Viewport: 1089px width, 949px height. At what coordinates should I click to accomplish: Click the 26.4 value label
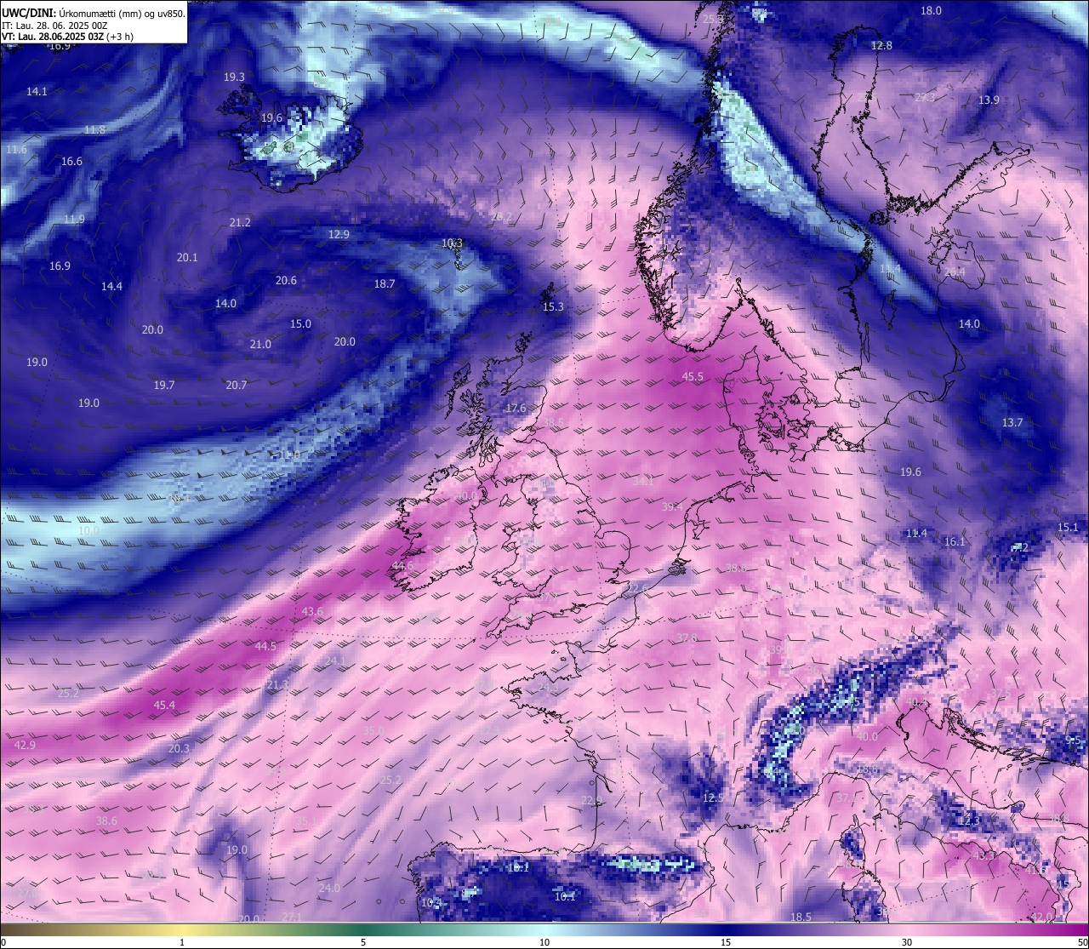click(955, 272)
